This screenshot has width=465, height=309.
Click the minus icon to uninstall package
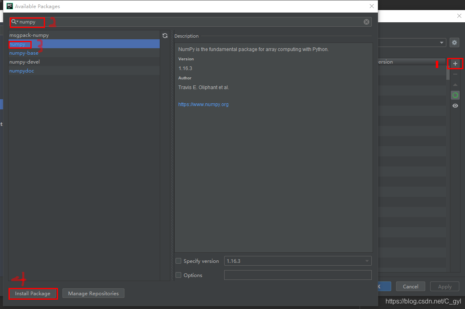click(x=455, y=74)
